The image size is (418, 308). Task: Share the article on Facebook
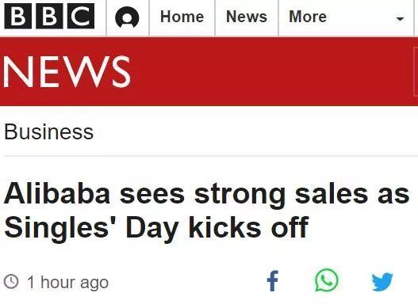[272, 281]
